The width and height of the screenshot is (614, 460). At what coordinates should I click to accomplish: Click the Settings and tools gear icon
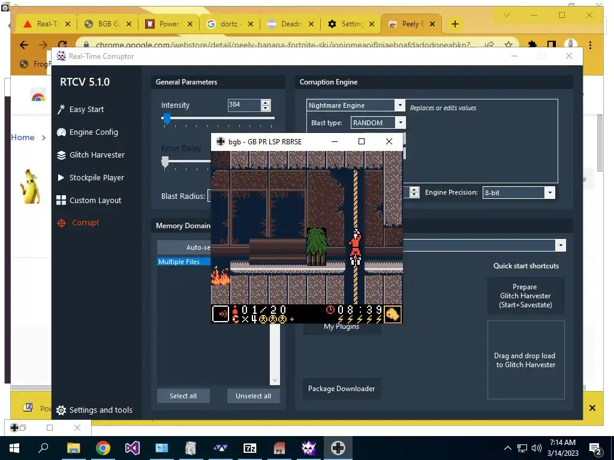point(61,410)
